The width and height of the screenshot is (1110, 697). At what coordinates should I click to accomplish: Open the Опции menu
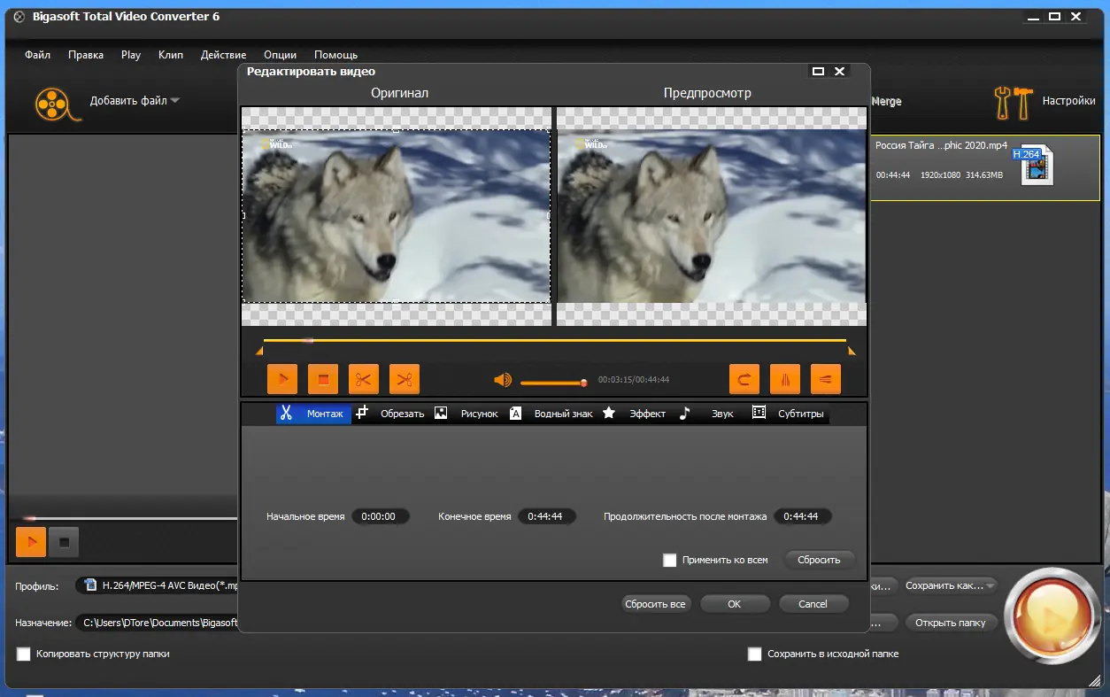point(280,55)
